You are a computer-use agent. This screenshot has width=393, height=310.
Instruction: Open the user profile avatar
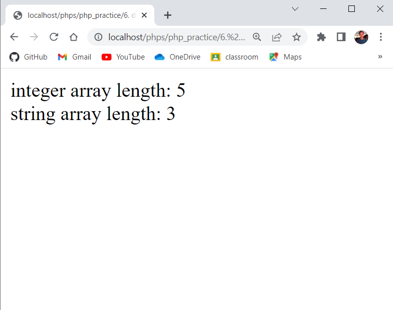coord(361,37)
